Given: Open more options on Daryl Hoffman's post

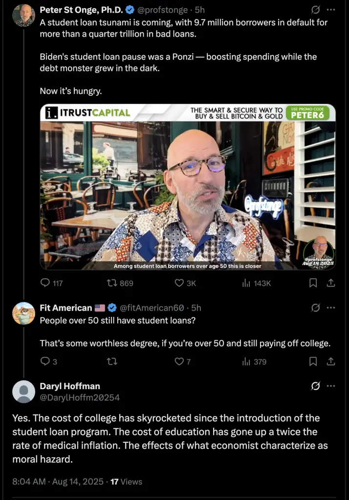Looking at the screenshot, I should point(331,386).
